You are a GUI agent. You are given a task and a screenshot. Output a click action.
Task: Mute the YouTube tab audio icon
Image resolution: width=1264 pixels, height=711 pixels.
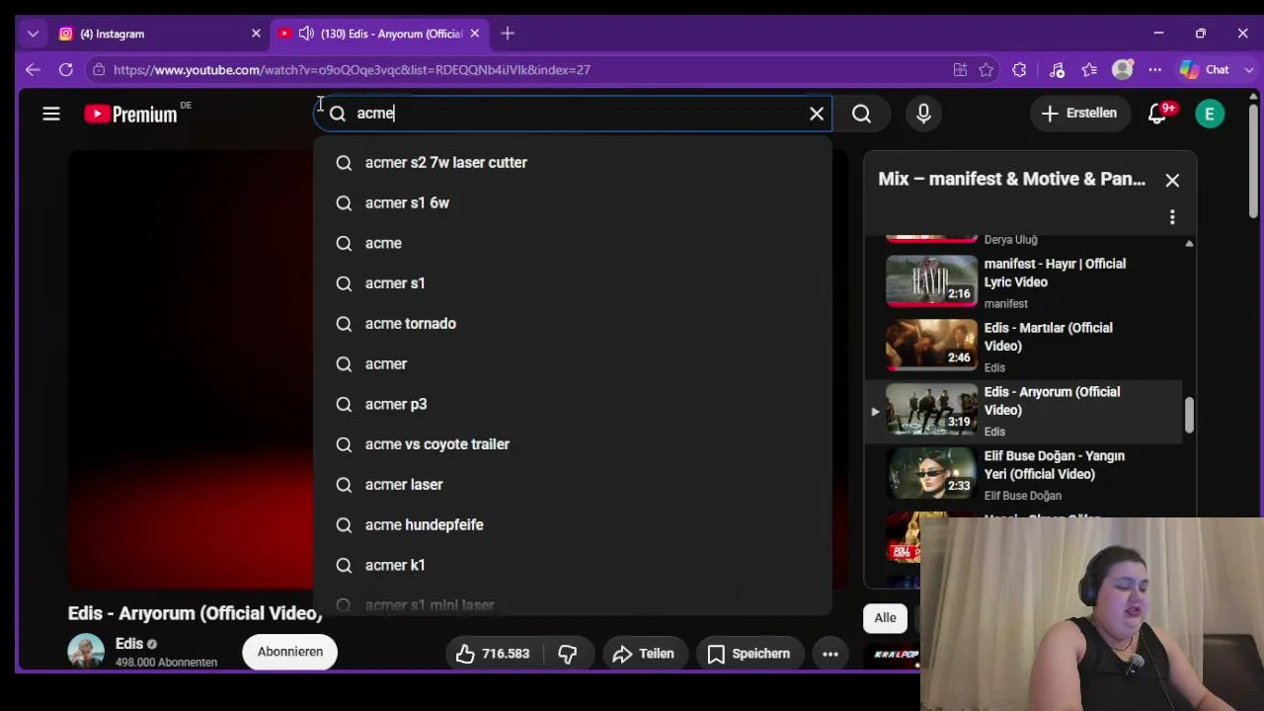306,34
